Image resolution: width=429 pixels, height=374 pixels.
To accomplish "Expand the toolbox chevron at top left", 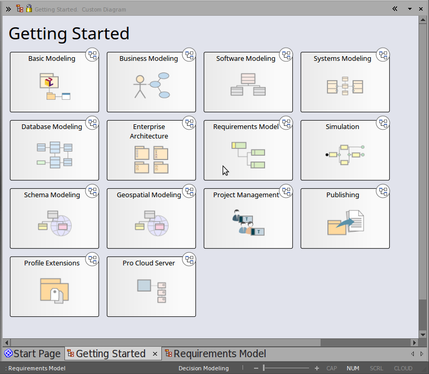I will tap(8, 9).
